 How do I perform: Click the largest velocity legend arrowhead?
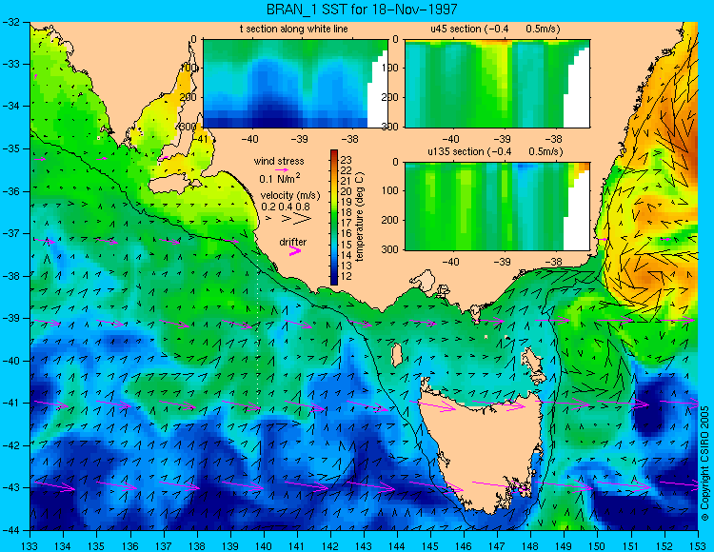coord(303,219)
